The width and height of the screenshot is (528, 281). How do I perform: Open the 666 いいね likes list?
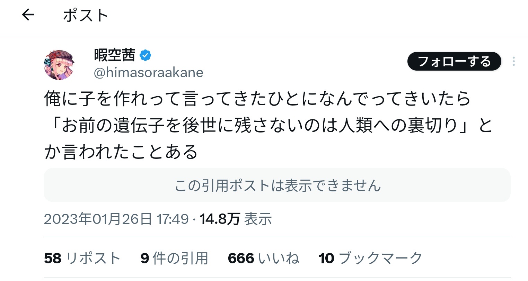click(x=263, y=258)
